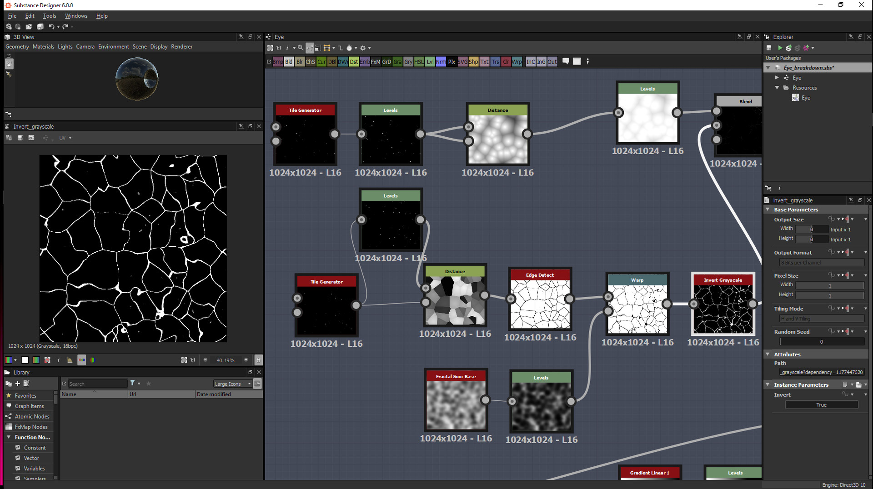Toggle zoom lock button in 2D view
Image resolution: width=873 pixels, height=489 pixels.
258,360
